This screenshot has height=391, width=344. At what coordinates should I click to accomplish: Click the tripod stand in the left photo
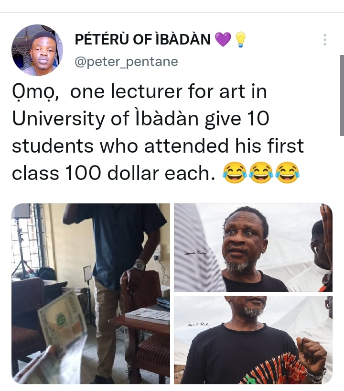coord(22,249)
